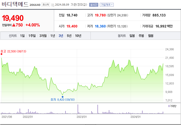Select the 5년 line chart period
This screenshot has width=181, height=125.
tap(69, 36)
